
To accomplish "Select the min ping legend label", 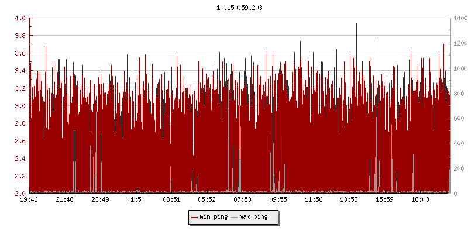I will click(214, 217).
